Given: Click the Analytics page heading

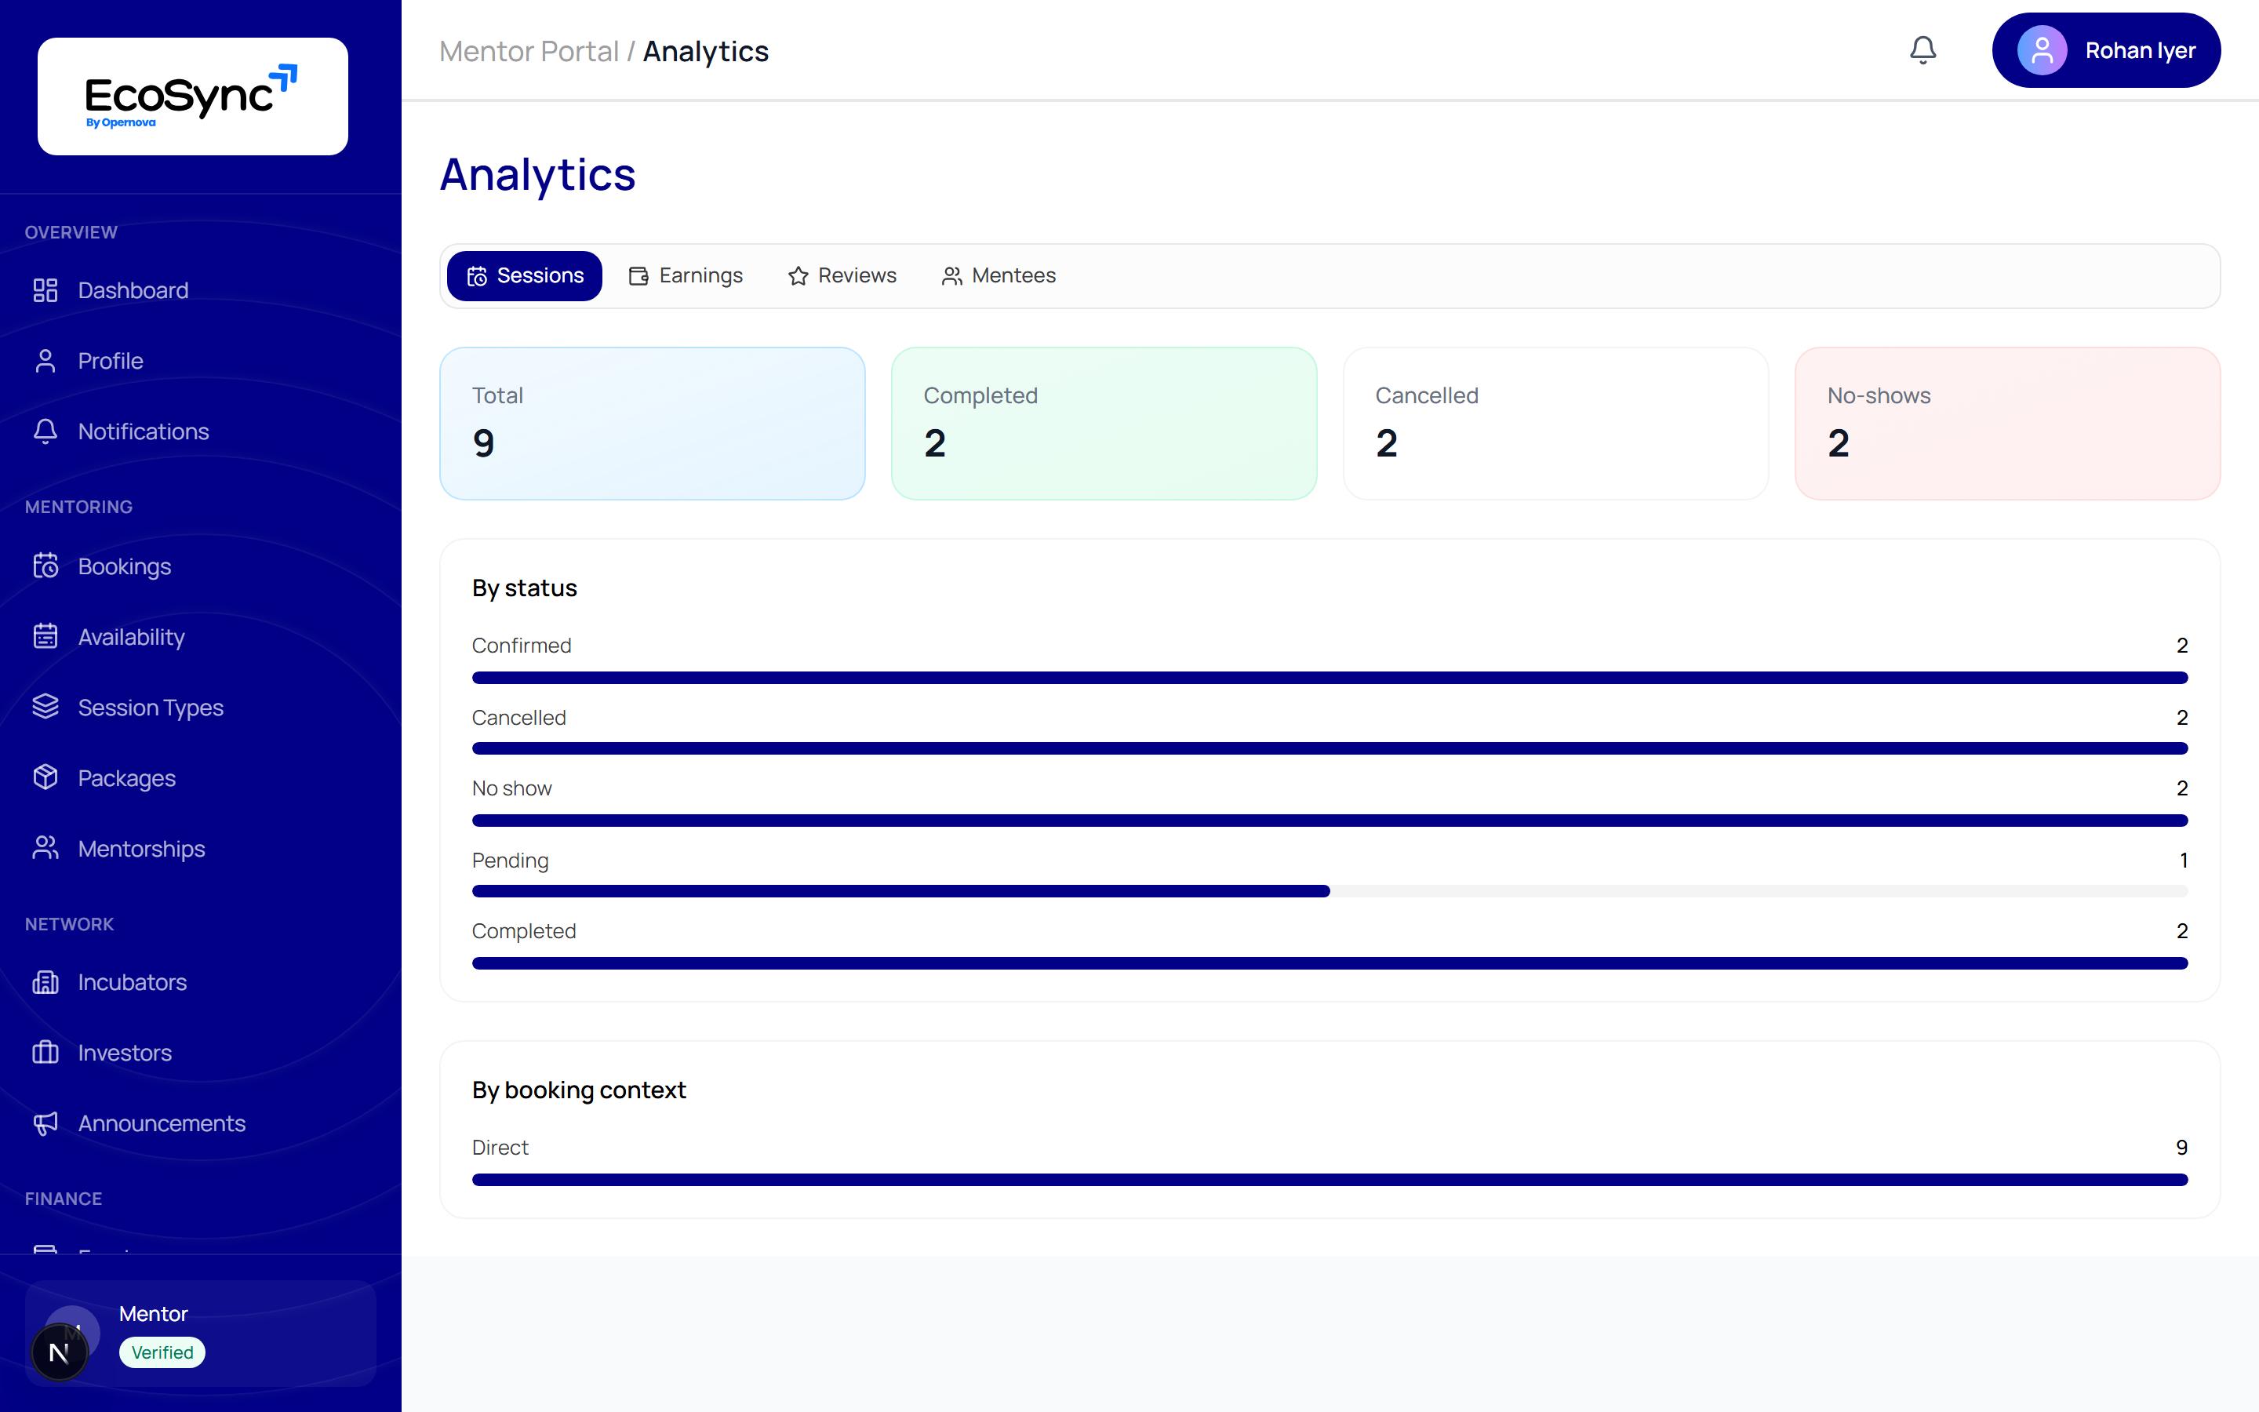Looking at the screenshot, I should 537,175.
